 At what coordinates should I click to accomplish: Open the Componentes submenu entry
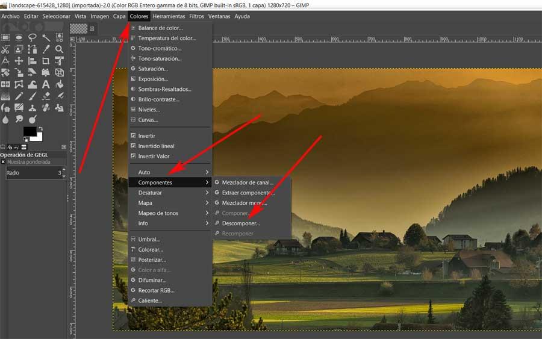pos(170,182)
